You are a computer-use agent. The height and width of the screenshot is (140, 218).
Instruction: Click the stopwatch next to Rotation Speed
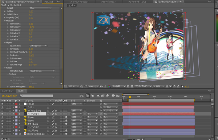click(x=11, y=87)
